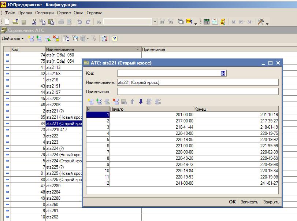297x221 pixels.
Task: Add a new item in the Справочник ATC toolbar
Action: coord(31,38)
